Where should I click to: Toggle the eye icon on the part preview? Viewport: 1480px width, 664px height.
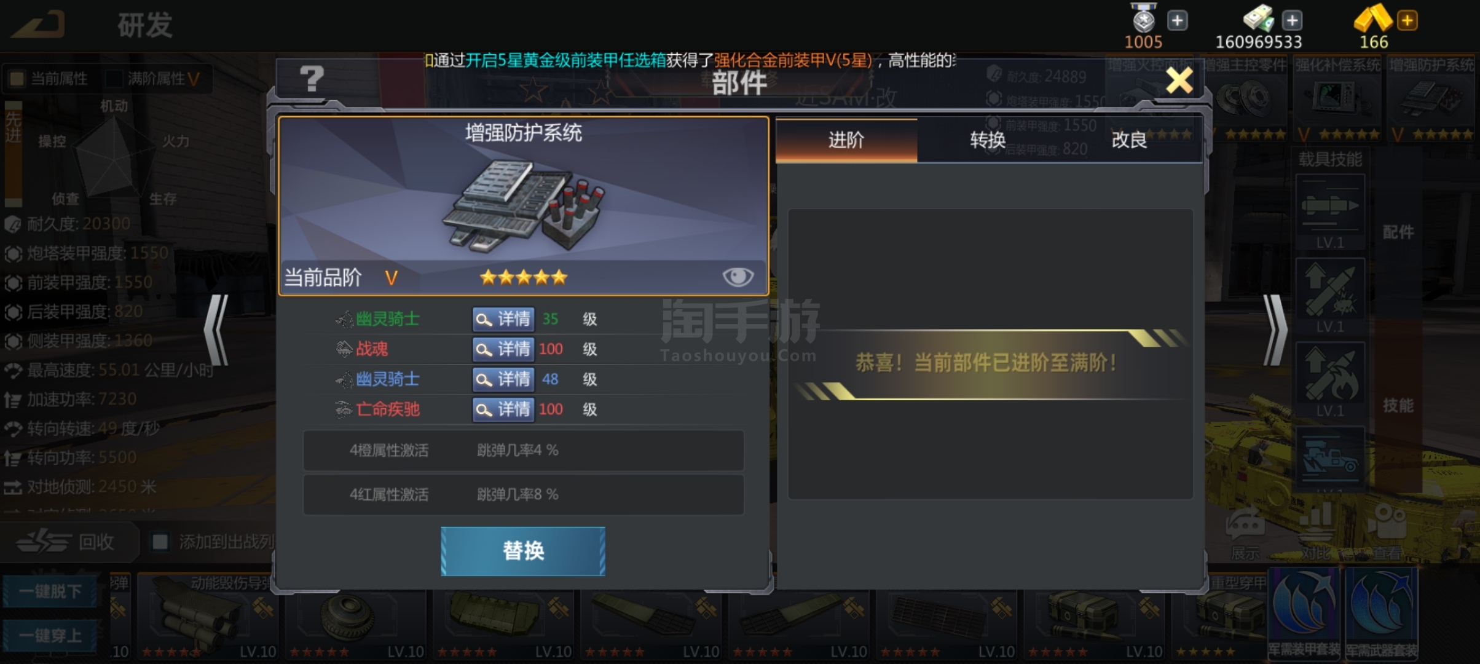click(738, 277)
